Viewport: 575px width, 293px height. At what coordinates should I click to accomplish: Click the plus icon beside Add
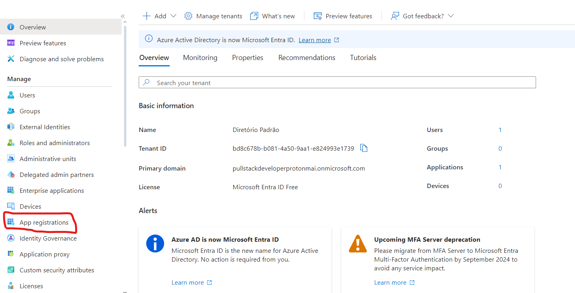(147, 16)
